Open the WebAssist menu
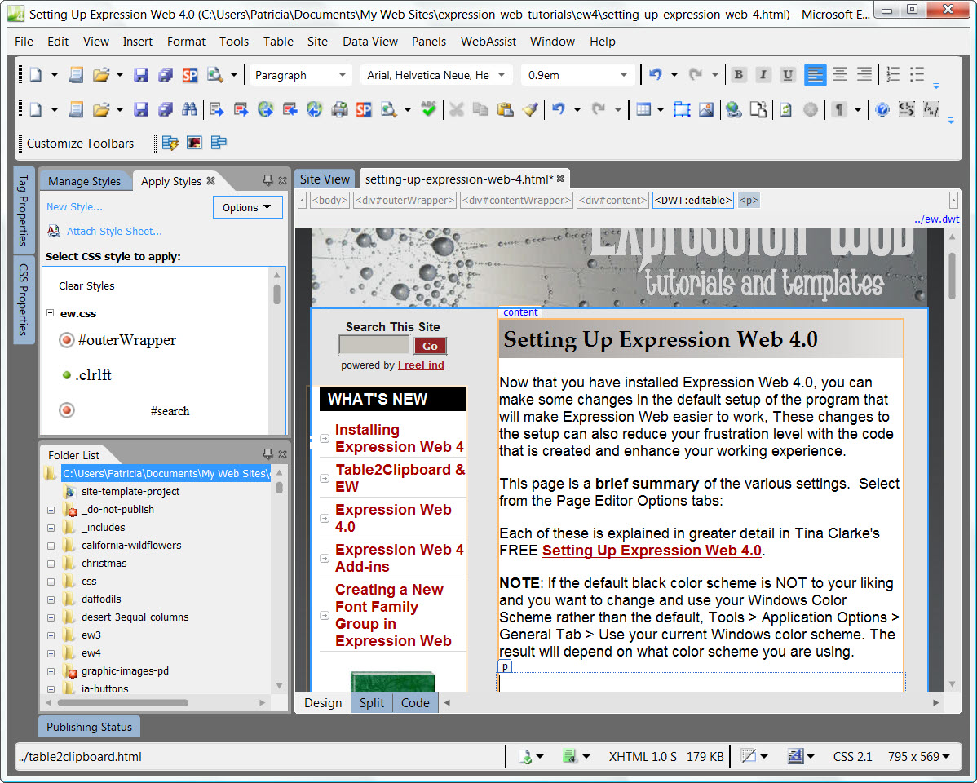 488,41
